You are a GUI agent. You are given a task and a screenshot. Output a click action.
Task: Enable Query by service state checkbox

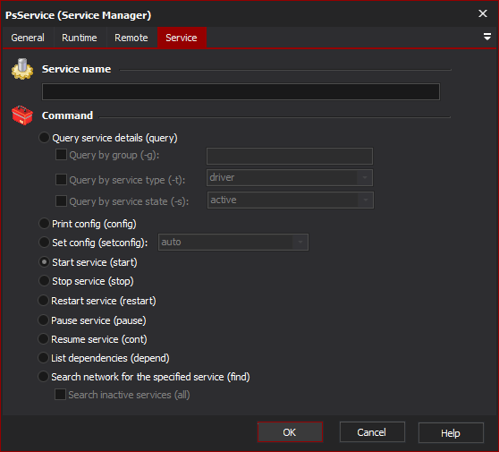(x=61, y=201)
